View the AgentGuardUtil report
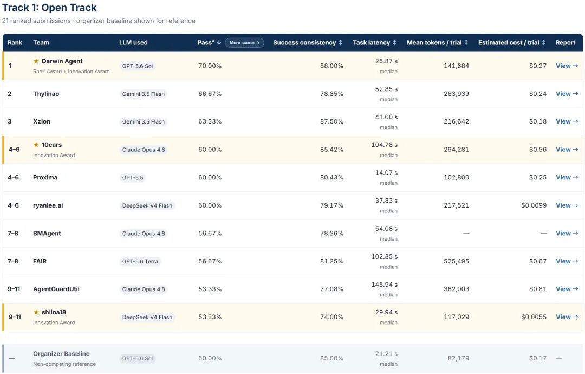 567,289
